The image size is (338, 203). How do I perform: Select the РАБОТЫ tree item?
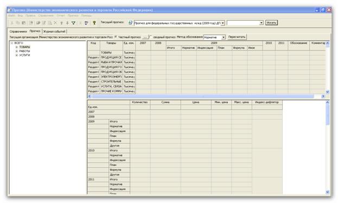[24, 51]
